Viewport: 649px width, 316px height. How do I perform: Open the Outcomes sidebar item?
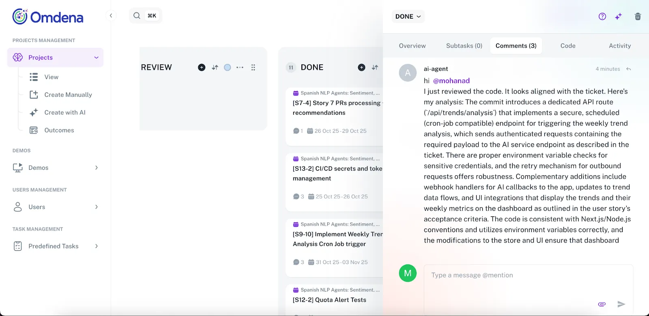59,130
